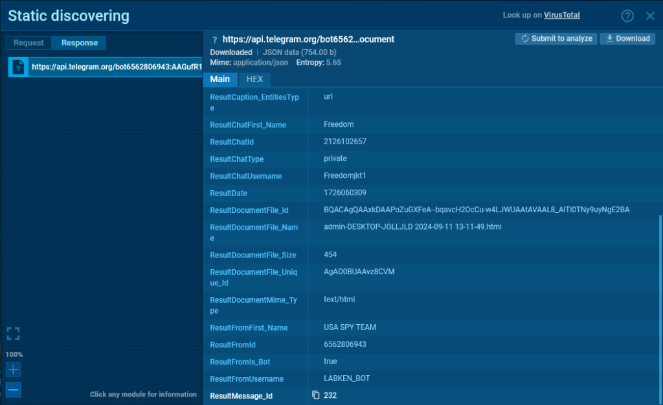Click the unknown file type icon in header
663x405 pixels.
(x=215, y=39)
